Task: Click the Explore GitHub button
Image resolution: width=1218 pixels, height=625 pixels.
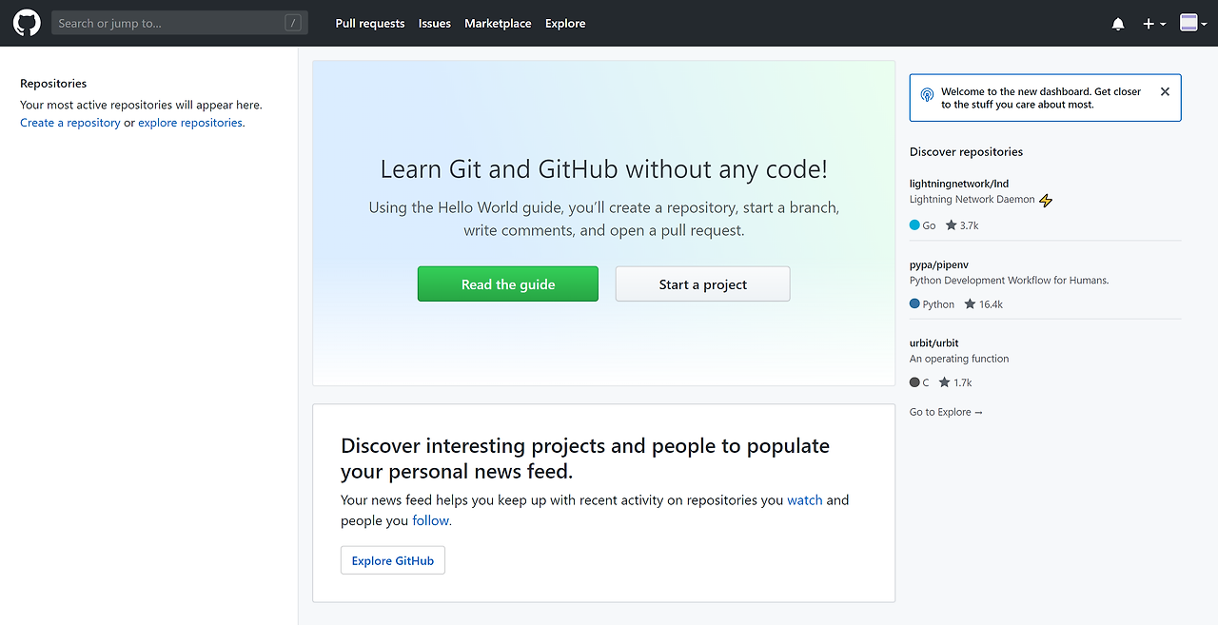Action: click(x=393, y=560)
